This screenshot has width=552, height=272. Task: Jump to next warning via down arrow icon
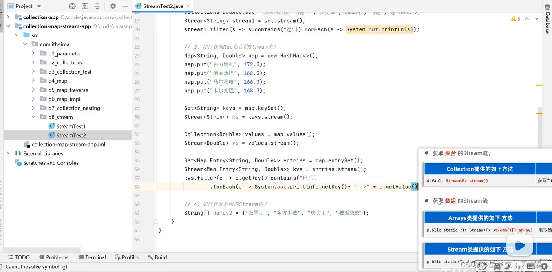(536, 18)
